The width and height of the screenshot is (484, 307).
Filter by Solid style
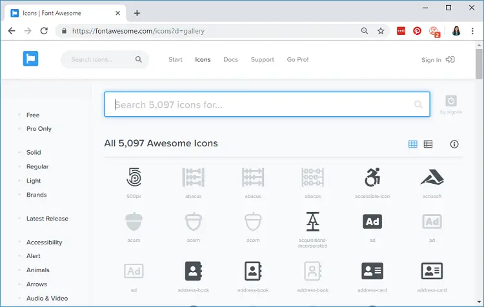tap(34, 152)
